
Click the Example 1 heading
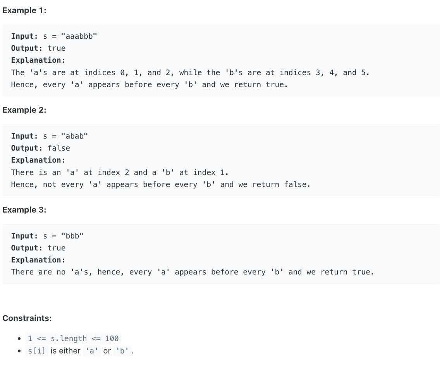(x=24, y=10)
